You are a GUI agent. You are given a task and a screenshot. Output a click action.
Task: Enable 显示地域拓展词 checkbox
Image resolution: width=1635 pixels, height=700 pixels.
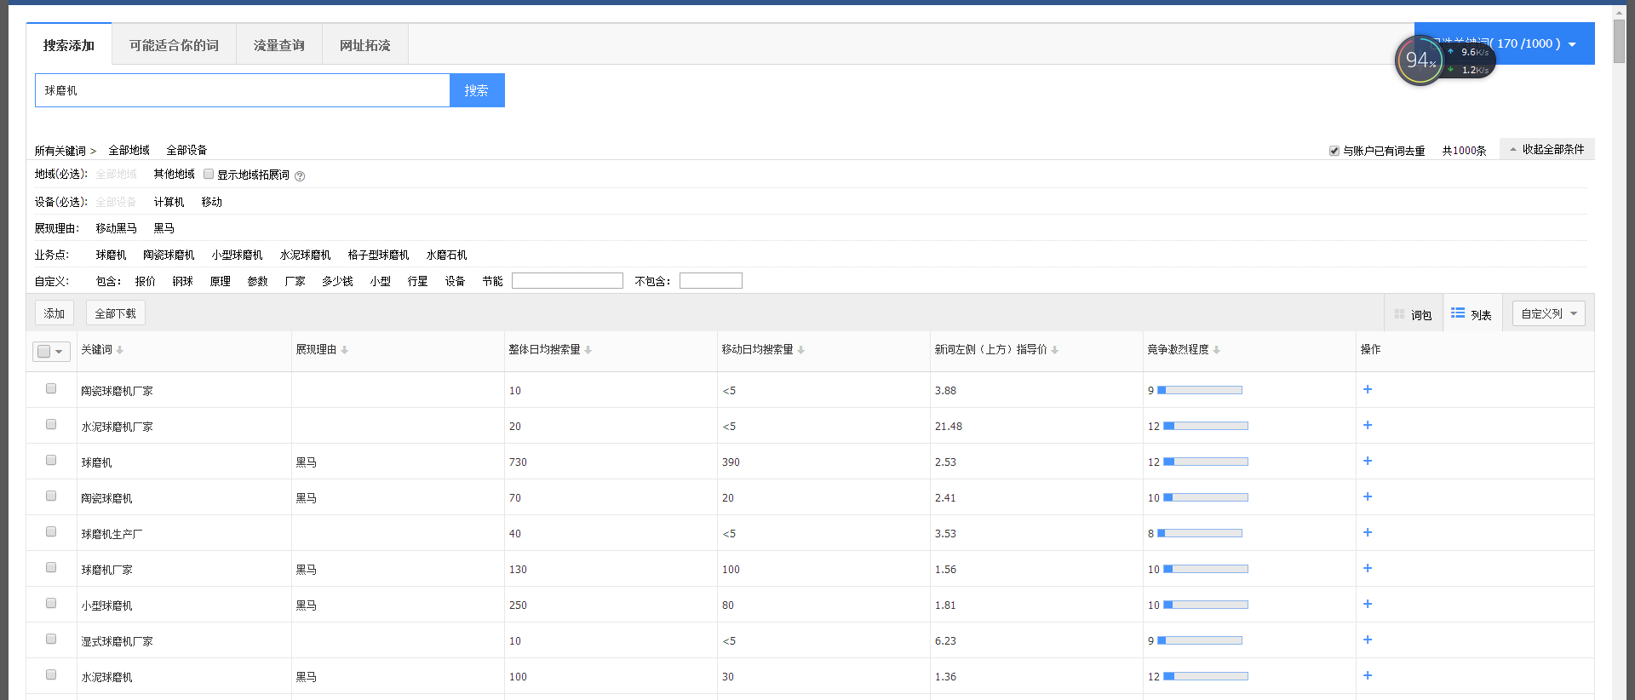tap(209, 174)
